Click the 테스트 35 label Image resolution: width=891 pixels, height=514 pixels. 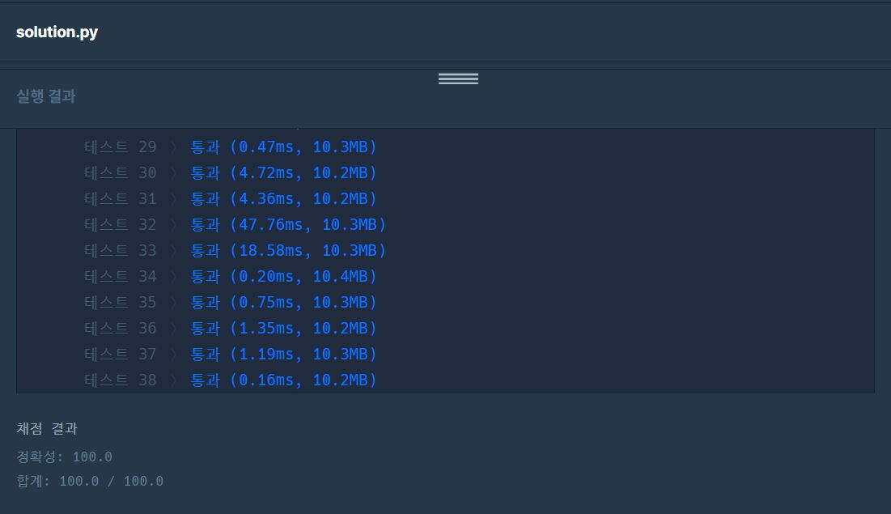[120, 303]
